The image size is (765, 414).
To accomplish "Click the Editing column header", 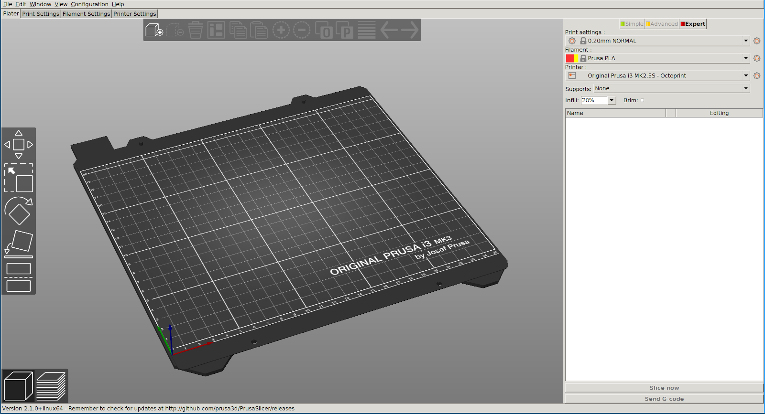I will (x=719, y=113).
